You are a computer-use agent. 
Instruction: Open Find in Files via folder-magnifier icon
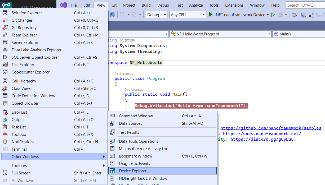[x=294, y=15]
